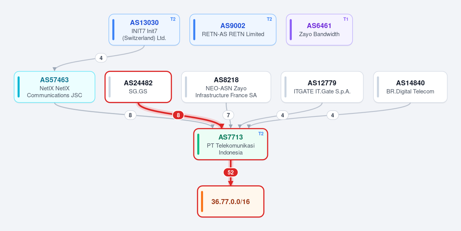Click the 36.77.0.0/16 prefix node

pos(231,202)
